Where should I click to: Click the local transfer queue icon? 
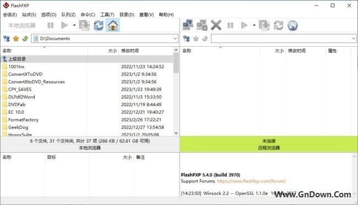click(84, 25)
